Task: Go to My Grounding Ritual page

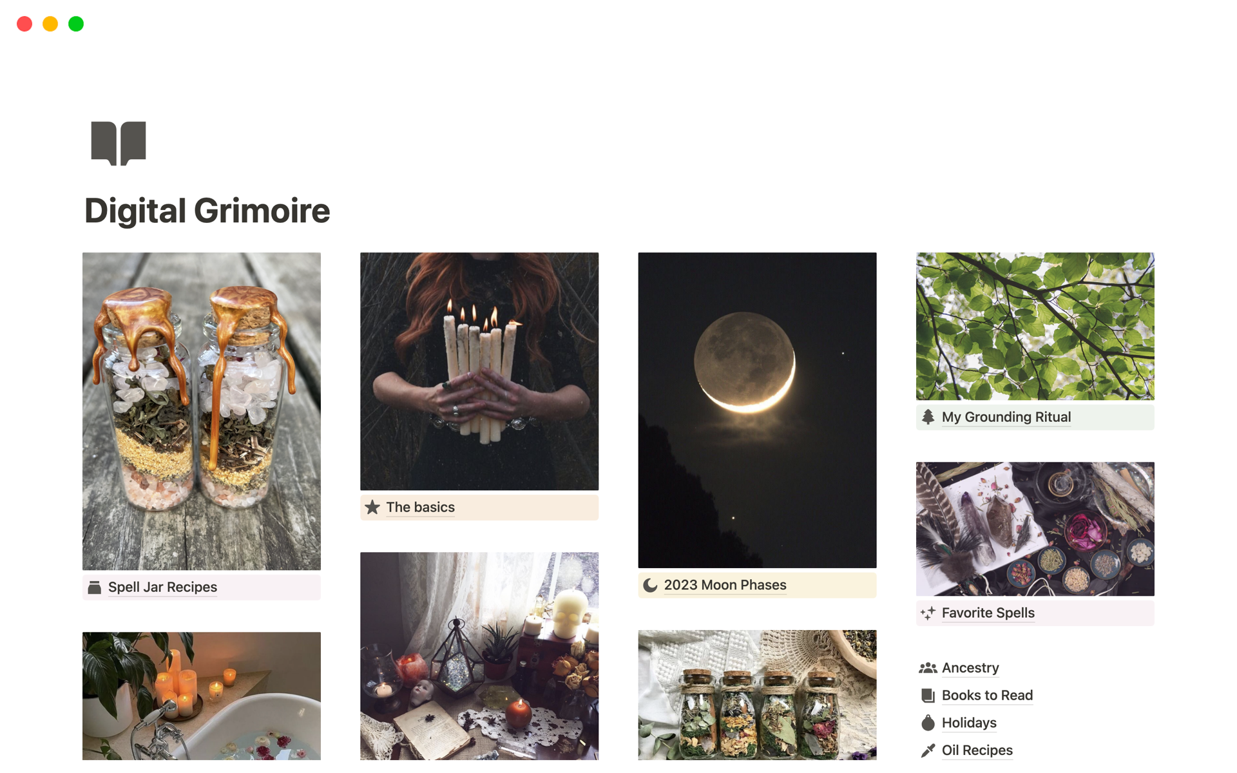Action: pyautogui.click(x=1006, y=417)
